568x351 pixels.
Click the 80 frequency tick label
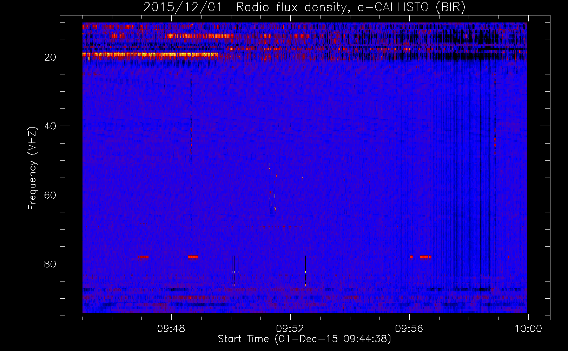[51, 264]
